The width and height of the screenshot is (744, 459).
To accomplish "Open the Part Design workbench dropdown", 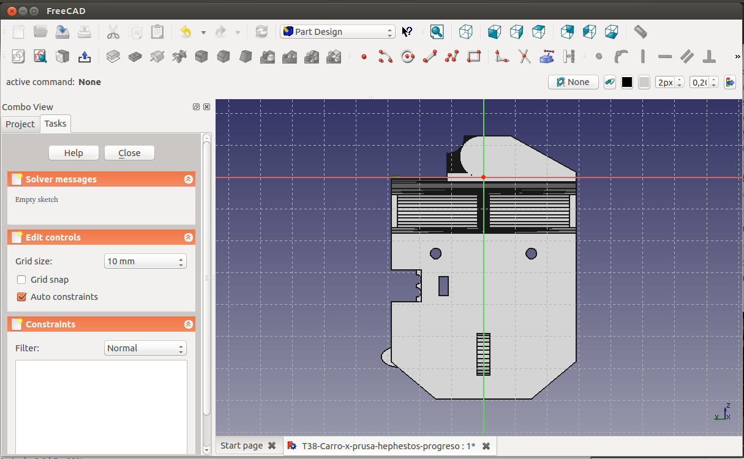I will (337, 32).
